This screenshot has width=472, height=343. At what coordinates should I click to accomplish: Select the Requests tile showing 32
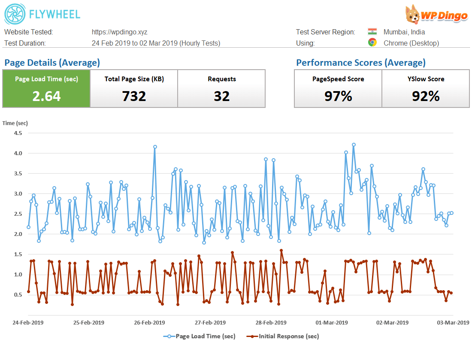pos(221,89)
